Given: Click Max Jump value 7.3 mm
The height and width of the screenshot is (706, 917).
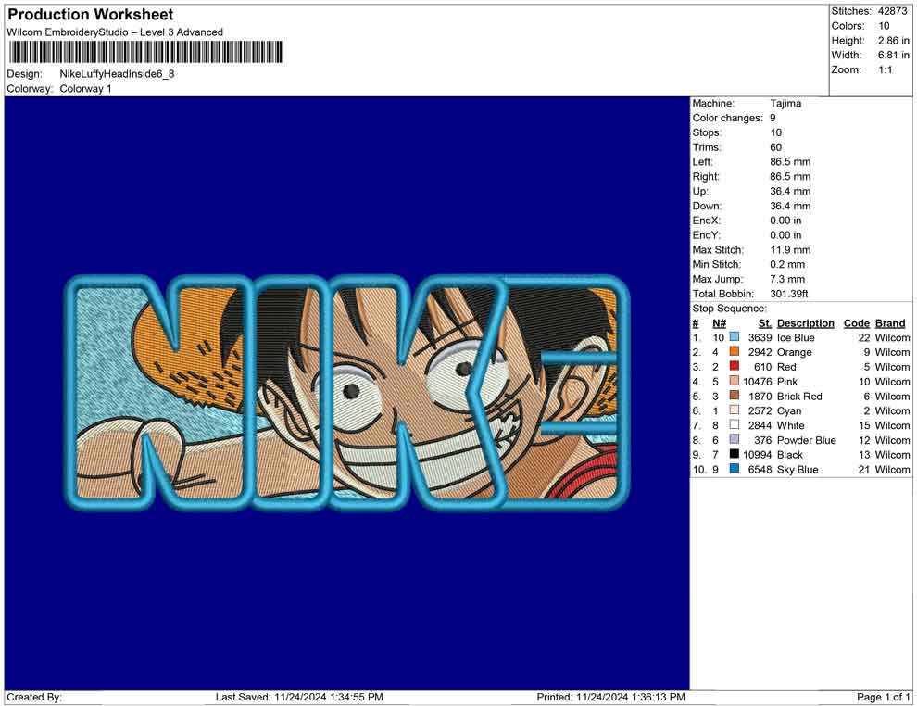Looking at the screenshot, I should [787, 279].
